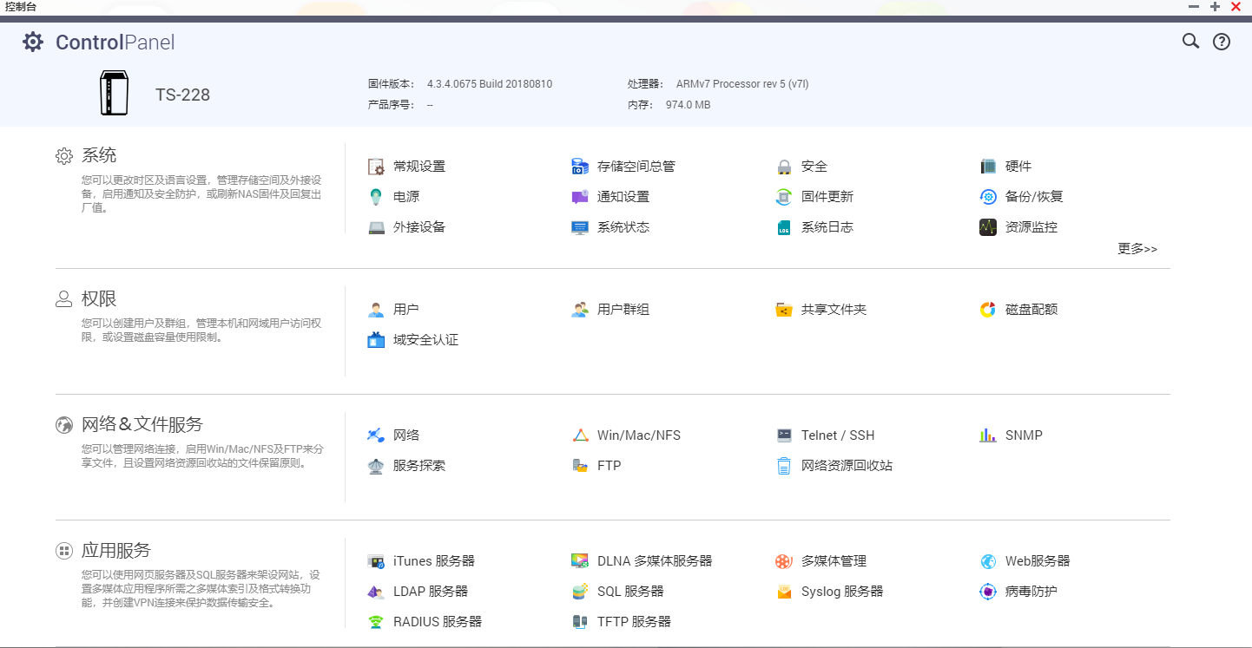Open the 固件更新 text link
1252x648 pixels.
click(827, 197)
